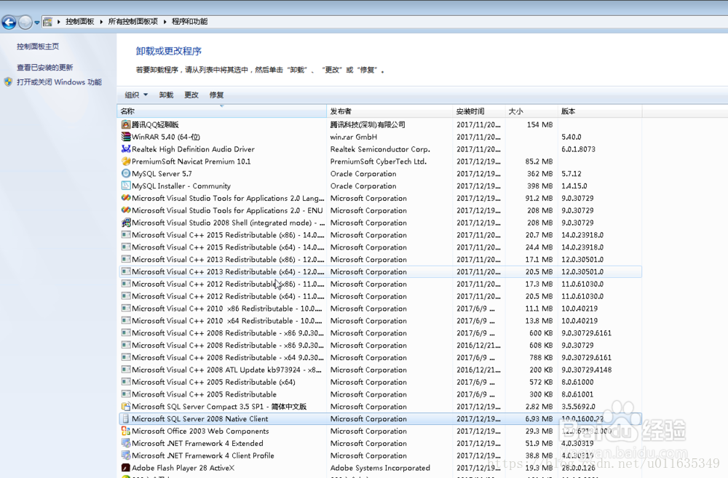The height and width of the screenshot is (478, 728).
Task: Click size 154 MB cell
Action: 539,124
